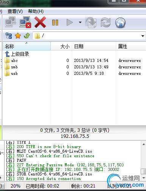This screenshot has height=191, width=146.
Task: Open the globe browser icon
Action: click(120, 23)
